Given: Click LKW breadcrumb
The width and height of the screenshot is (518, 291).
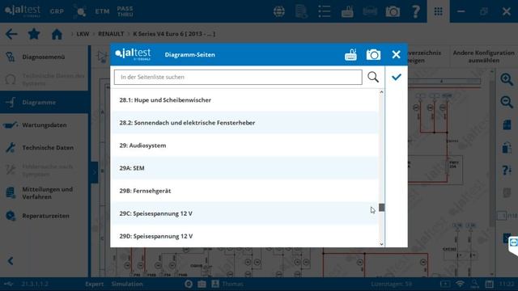Looking at the screenshot, I should click(x=83, y=34).
